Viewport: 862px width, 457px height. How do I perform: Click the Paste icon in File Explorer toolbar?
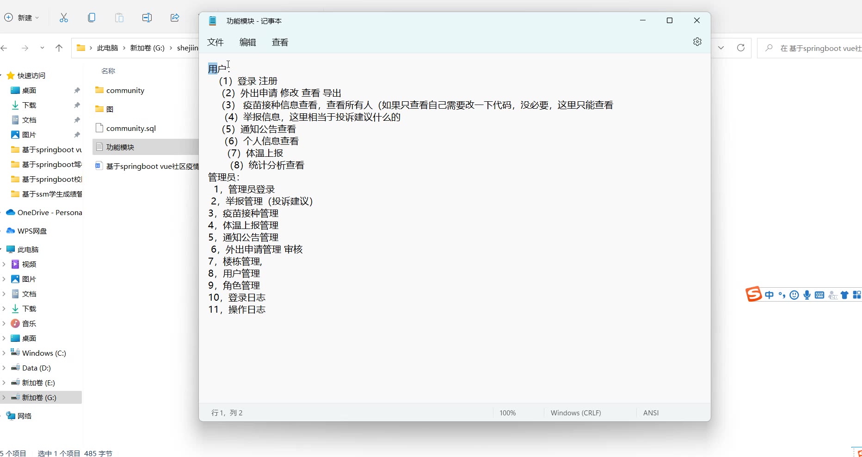pos(119,18)
